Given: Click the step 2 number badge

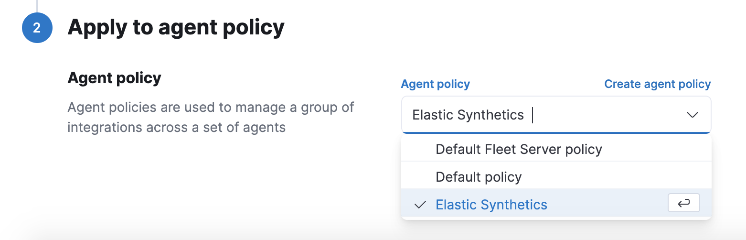Looking at the screenshot, I should tap(37, 28).
